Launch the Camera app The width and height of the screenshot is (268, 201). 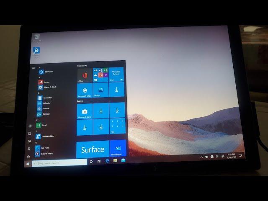pyautogui.click(x=43, y=108)
